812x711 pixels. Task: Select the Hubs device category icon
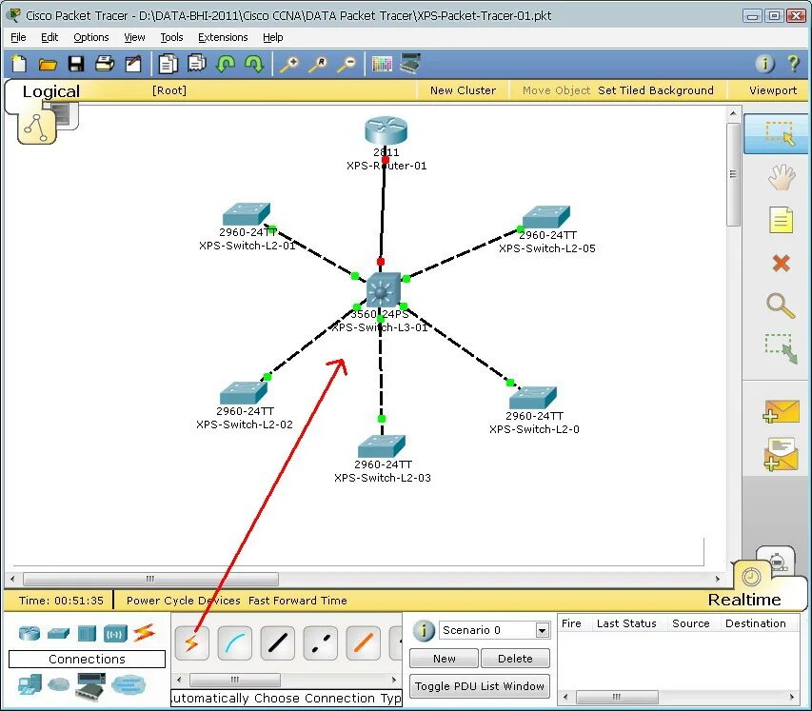(87, 633)
